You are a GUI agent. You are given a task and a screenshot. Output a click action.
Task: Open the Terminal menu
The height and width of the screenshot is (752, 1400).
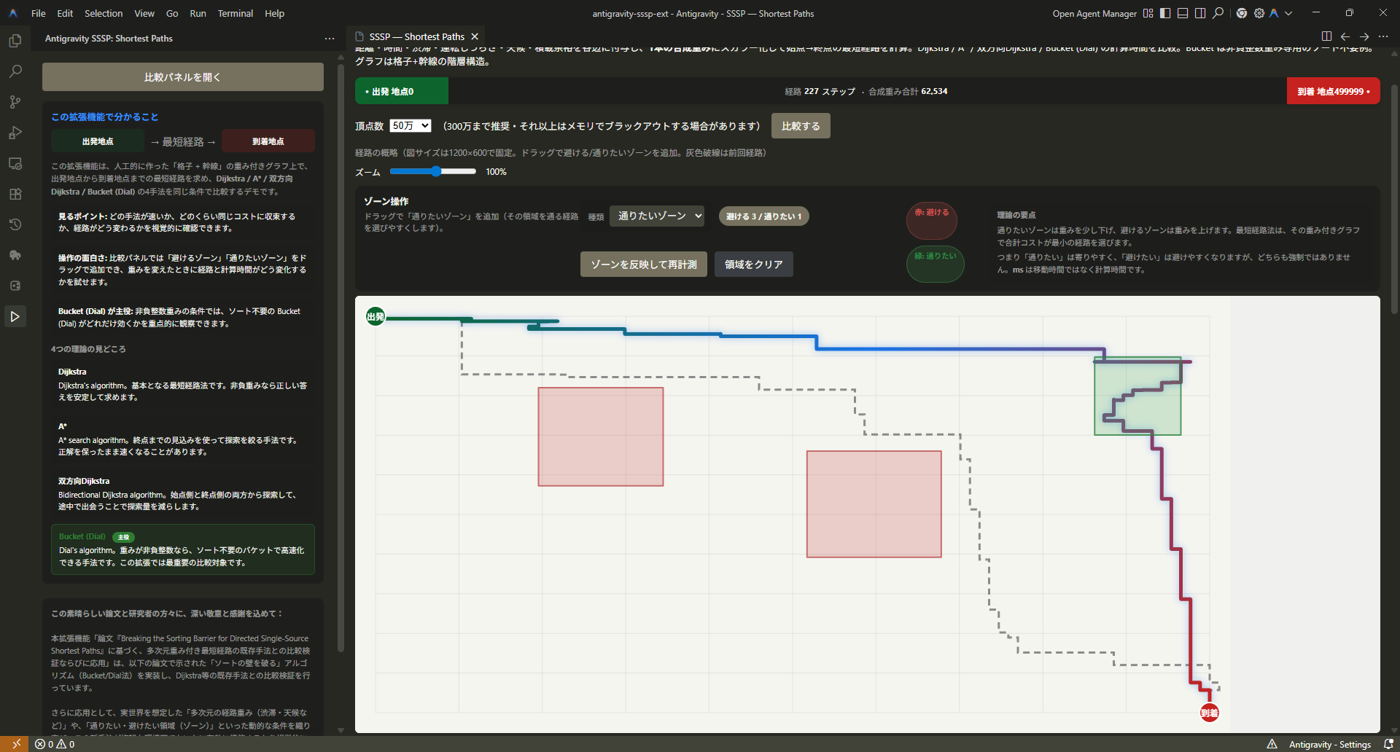[235, 13]
